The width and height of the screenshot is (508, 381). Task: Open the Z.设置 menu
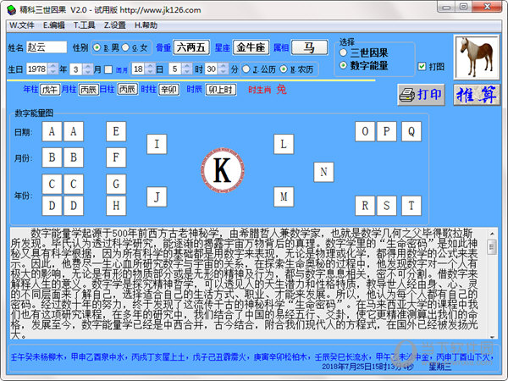114,25
